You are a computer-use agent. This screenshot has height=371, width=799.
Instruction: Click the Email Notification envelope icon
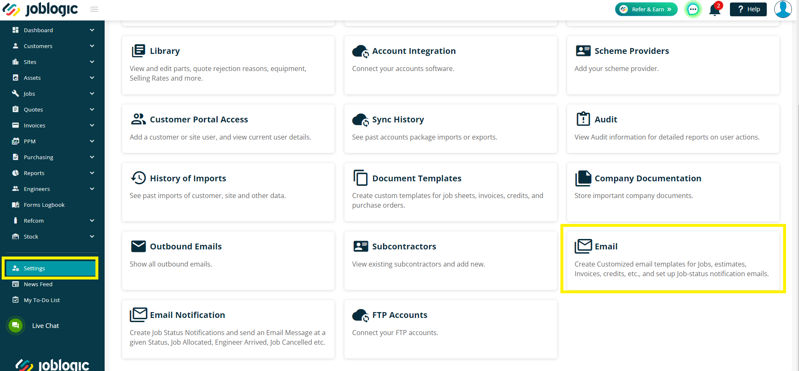tap(138, 315)
